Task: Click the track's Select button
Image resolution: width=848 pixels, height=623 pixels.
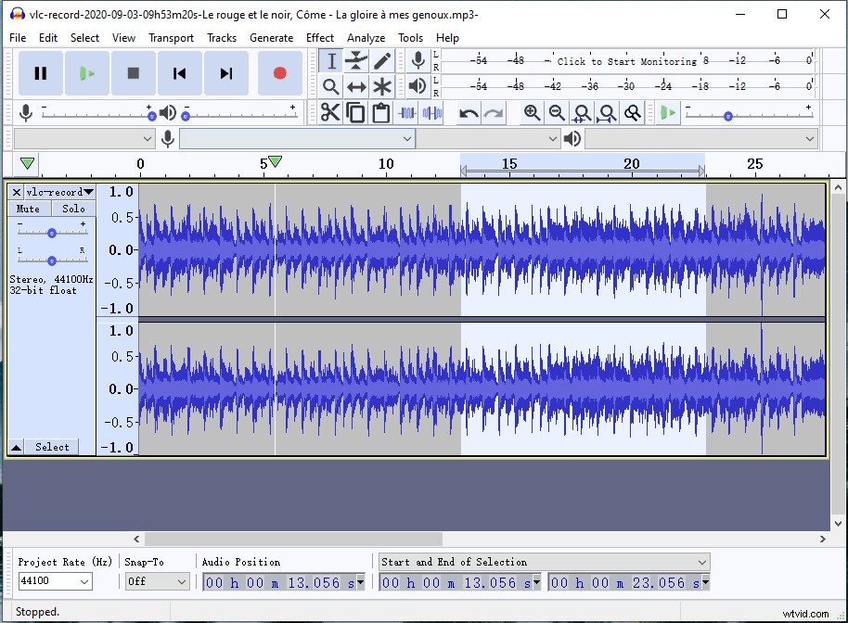Action: pyautogui.click(x=52, y=447)
